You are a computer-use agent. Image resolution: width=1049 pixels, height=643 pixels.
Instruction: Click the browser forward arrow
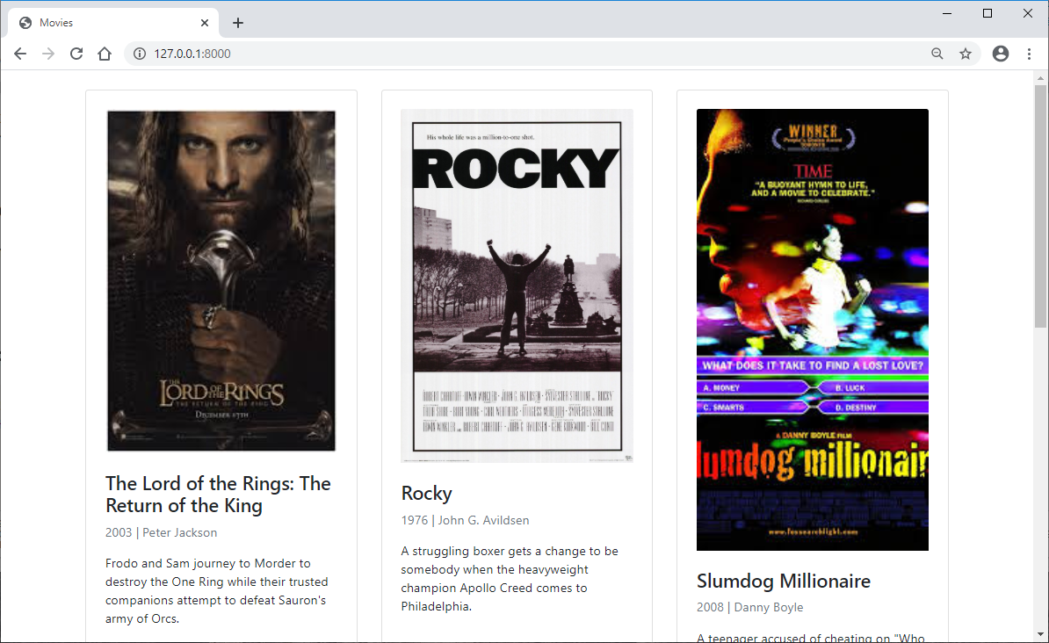click(48, 54)
